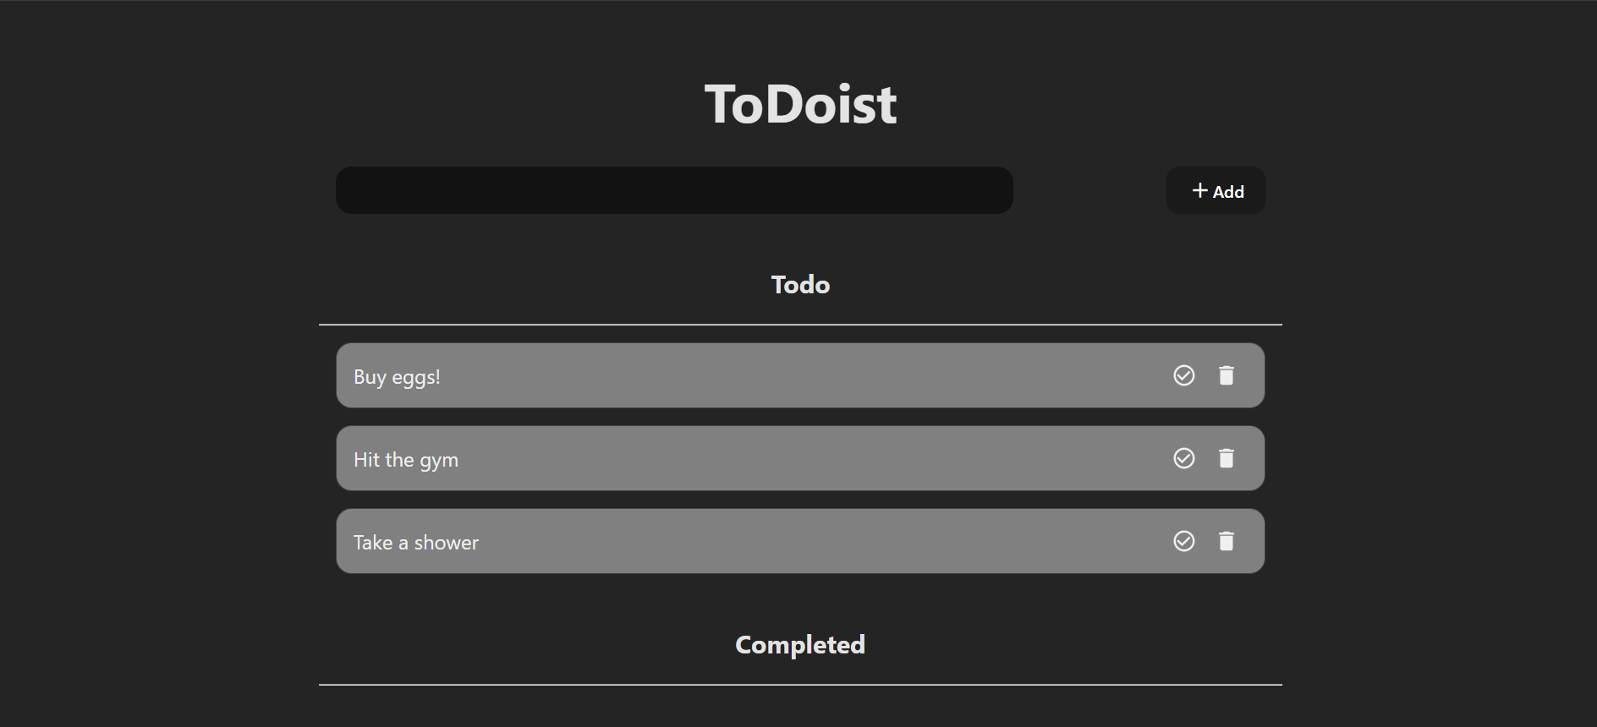Click the empty area under Completed
The width and height of the screenshot is (1597, 727).
[x=799, y=706]
